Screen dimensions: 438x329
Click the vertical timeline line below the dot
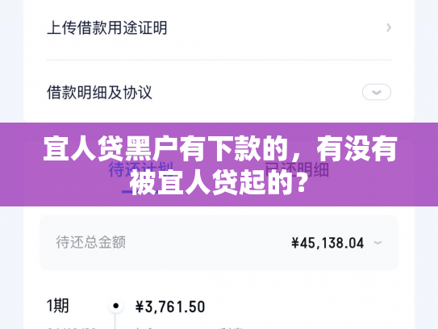[115, 321]
